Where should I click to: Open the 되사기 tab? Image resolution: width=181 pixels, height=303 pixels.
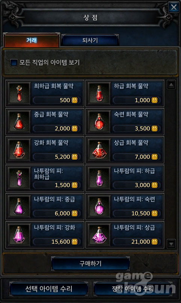(90, 40)
